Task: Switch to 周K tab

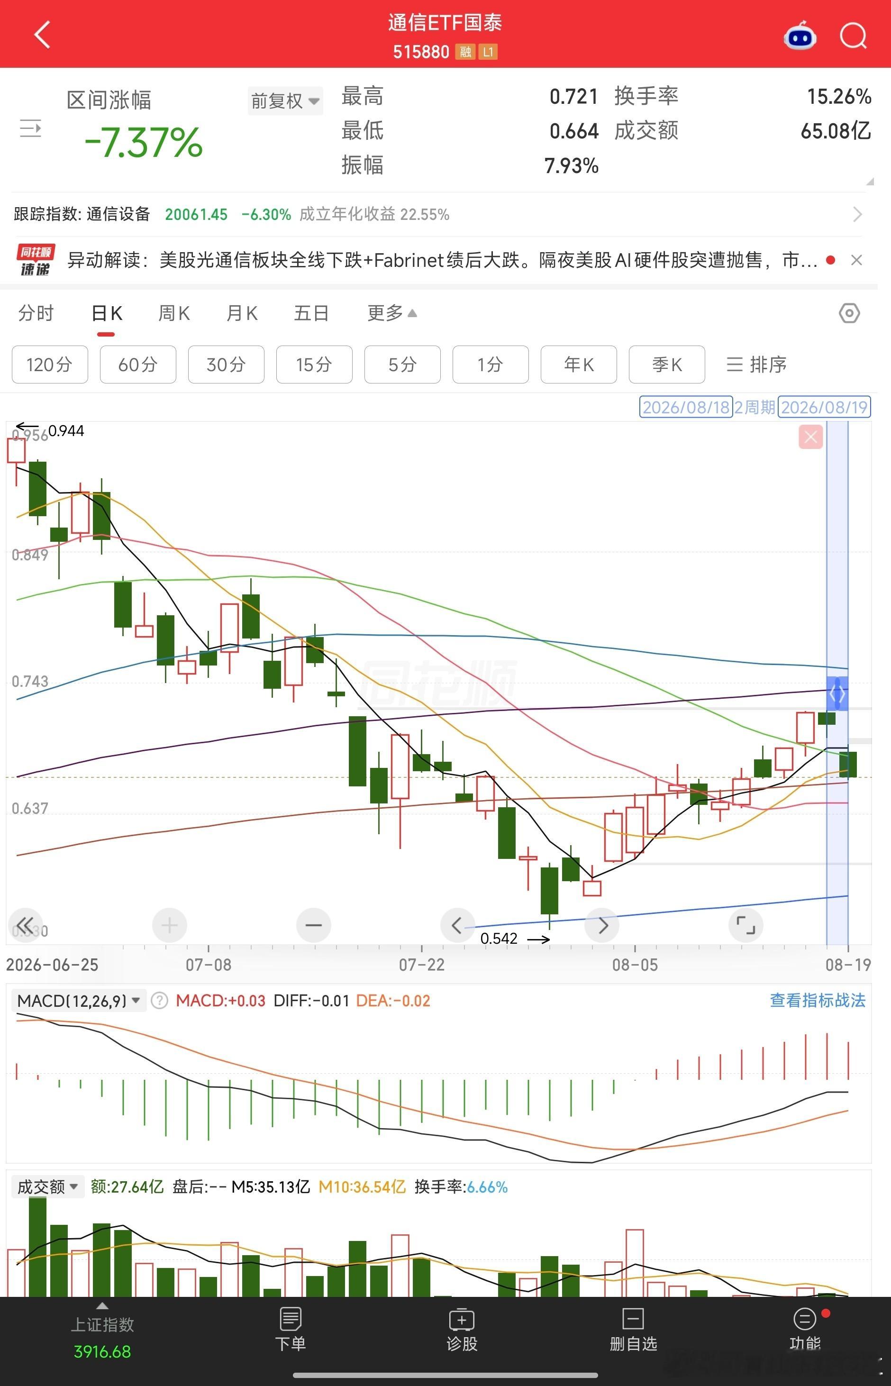Action: 174,314
